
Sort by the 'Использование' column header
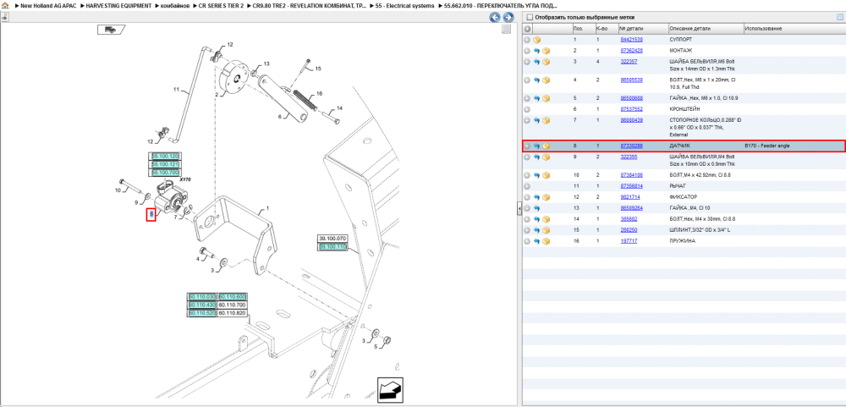794,29
